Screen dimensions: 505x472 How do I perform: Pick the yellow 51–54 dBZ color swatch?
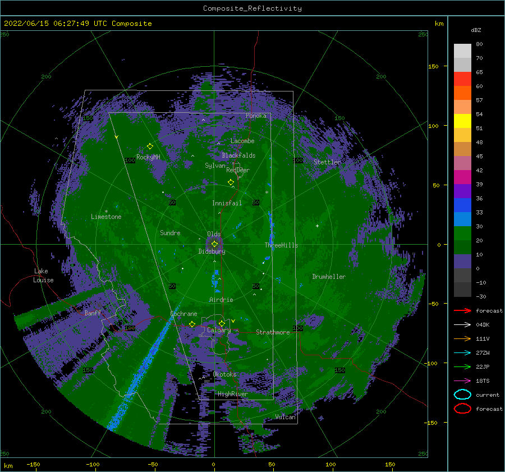(x=462, y=121)
